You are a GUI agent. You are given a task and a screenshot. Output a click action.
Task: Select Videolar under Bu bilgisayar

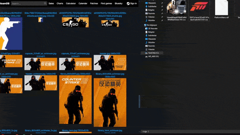point(150,49)
